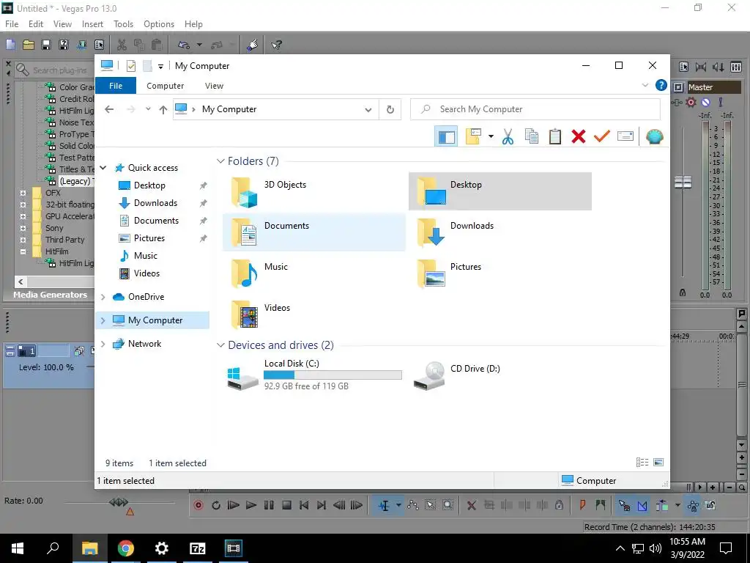Toggle Ignore Event Grouping icon
The width and height of the screenshot is (750, 563).
tap(710, 505)
